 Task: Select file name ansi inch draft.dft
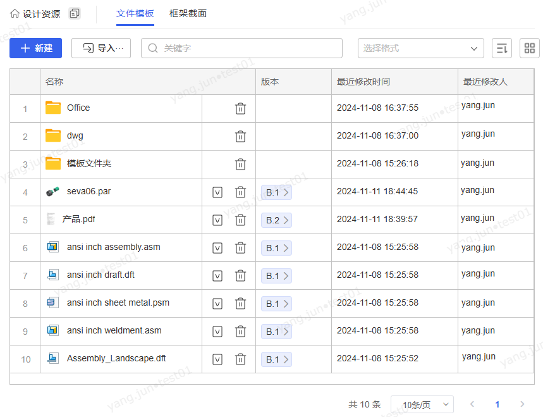coord(101,275)
